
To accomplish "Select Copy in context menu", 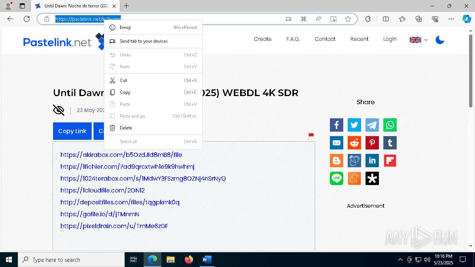I will [153, 92].
